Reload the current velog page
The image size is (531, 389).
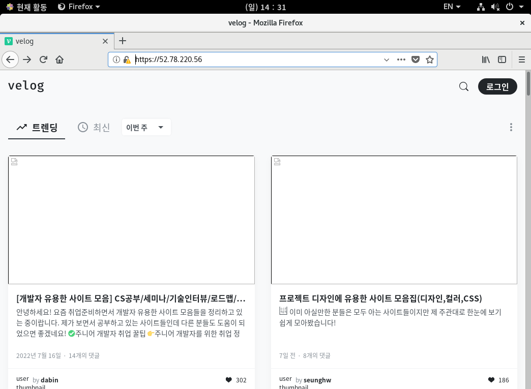tap(43, 59)
